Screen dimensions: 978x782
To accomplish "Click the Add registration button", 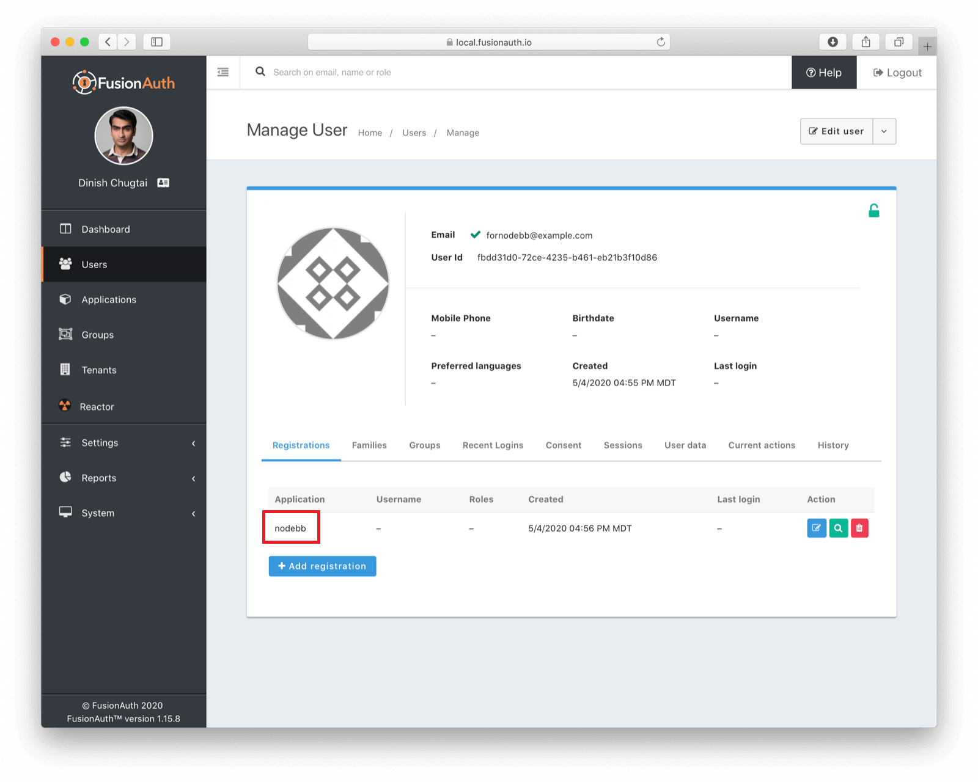I will click(322, 566).
